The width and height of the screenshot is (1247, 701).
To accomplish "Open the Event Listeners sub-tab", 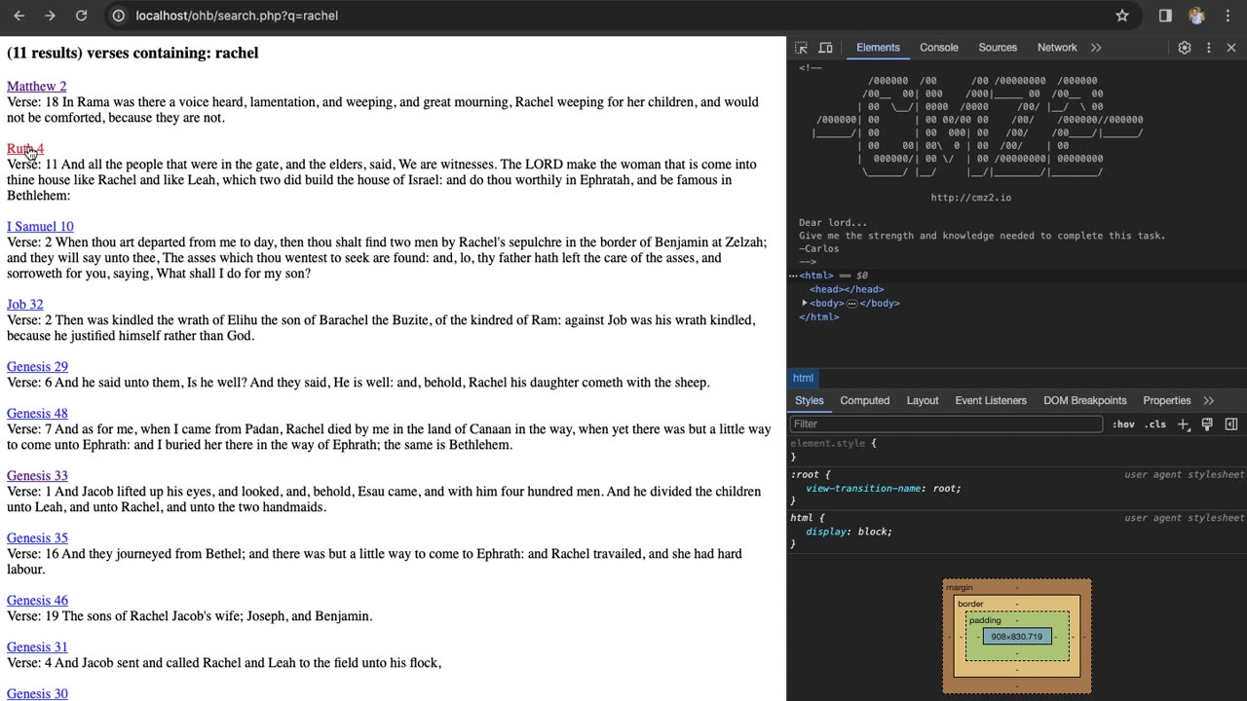I will tap(991, 401).
